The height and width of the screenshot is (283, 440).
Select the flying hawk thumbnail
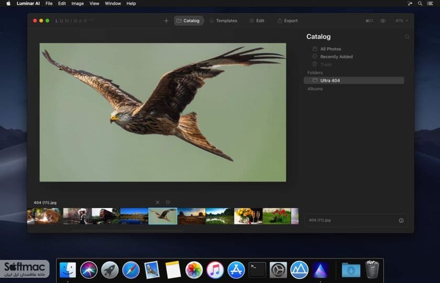pos(163,216)
